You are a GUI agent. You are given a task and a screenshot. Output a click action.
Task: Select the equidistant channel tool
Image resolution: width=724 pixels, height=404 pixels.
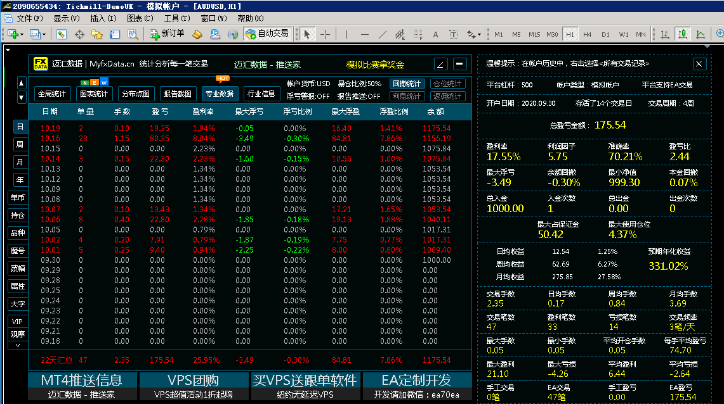pos(400,34)
